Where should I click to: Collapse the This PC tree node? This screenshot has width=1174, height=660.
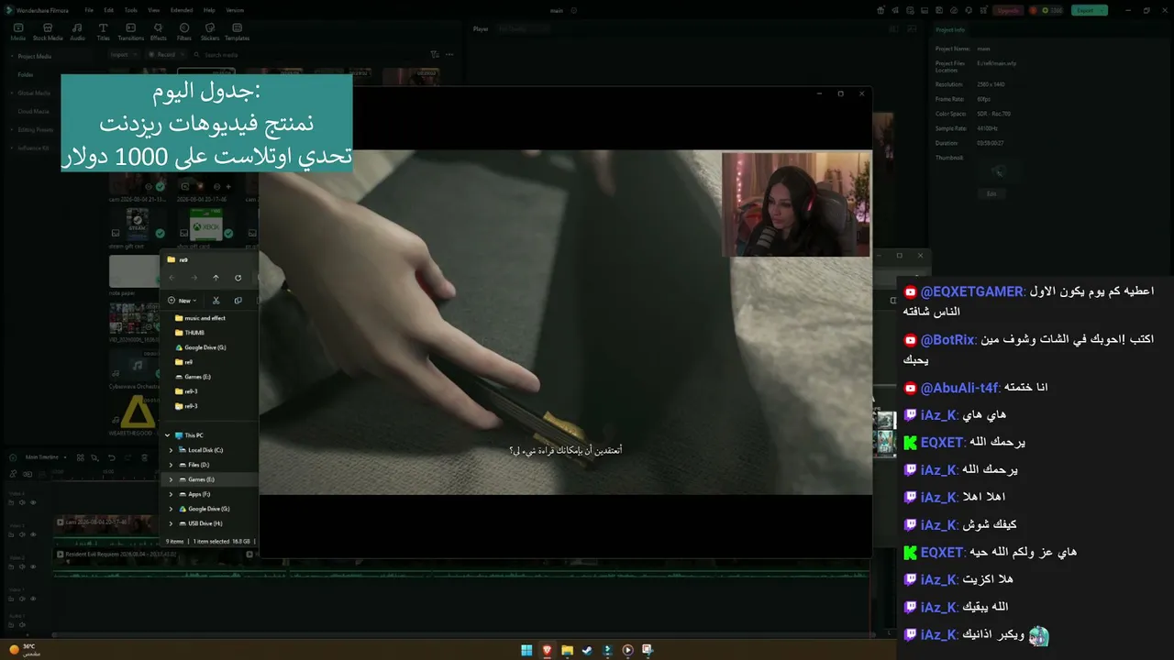[x=167, y=435]
